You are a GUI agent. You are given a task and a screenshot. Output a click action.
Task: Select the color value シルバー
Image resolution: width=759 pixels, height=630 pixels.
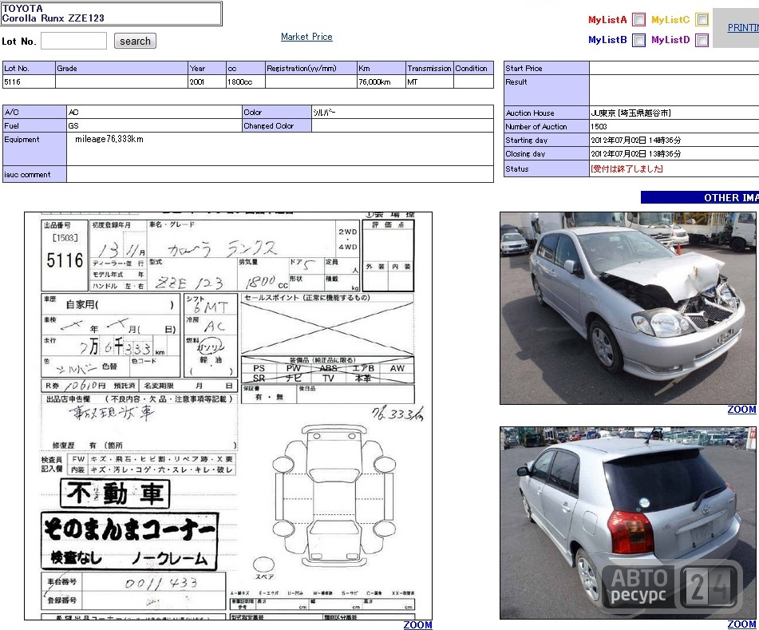pyautogui.click(x=324, y=113)
